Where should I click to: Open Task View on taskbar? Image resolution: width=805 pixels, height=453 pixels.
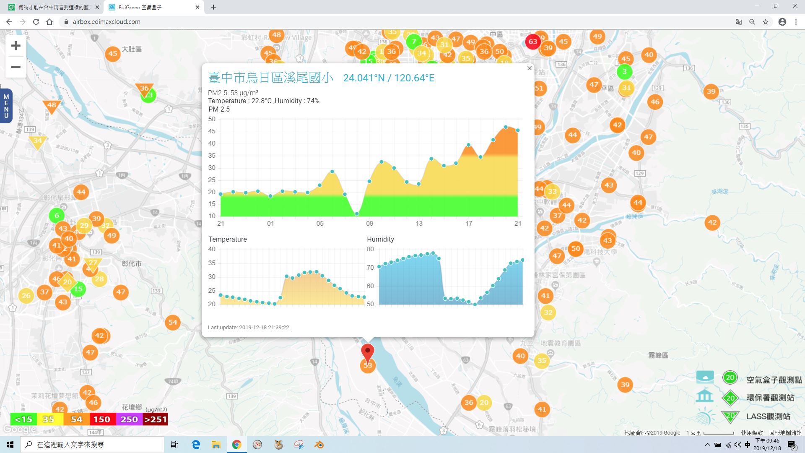tap(174, 445)
